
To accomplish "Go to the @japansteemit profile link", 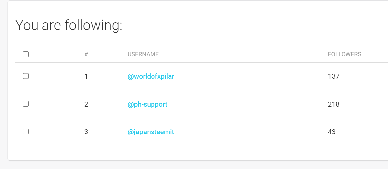I will point(151,132).
